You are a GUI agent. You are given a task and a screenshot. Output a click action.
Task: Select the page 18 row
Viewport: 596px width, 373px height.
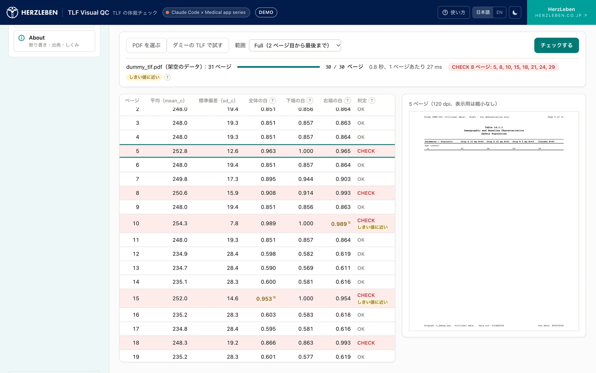[x=257, y=343]
